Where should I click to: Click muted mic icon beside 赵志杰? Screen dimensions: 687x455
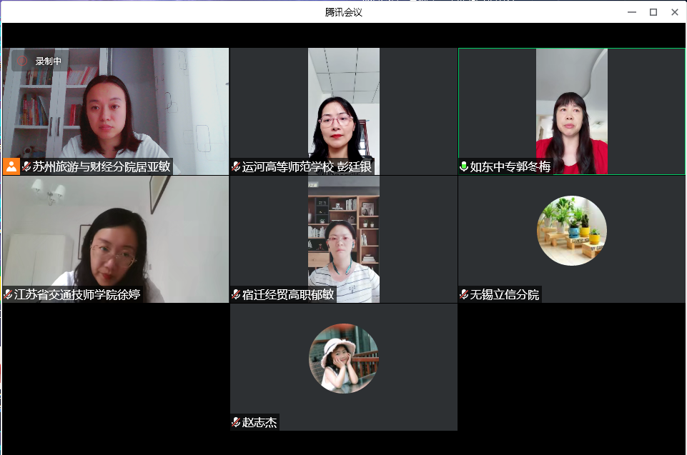point(236,422)
